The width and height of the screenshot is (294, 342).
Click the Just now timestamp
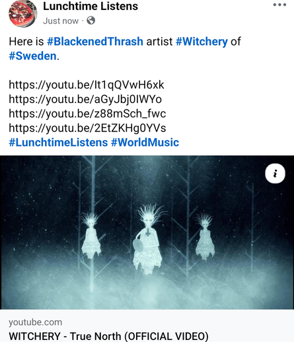coord(61,21)
